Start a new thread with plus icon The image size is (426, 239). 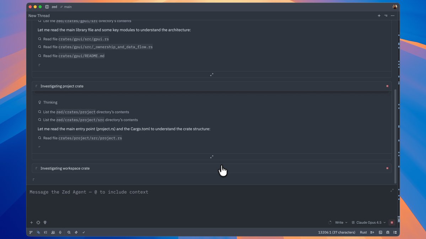[379, 16]
